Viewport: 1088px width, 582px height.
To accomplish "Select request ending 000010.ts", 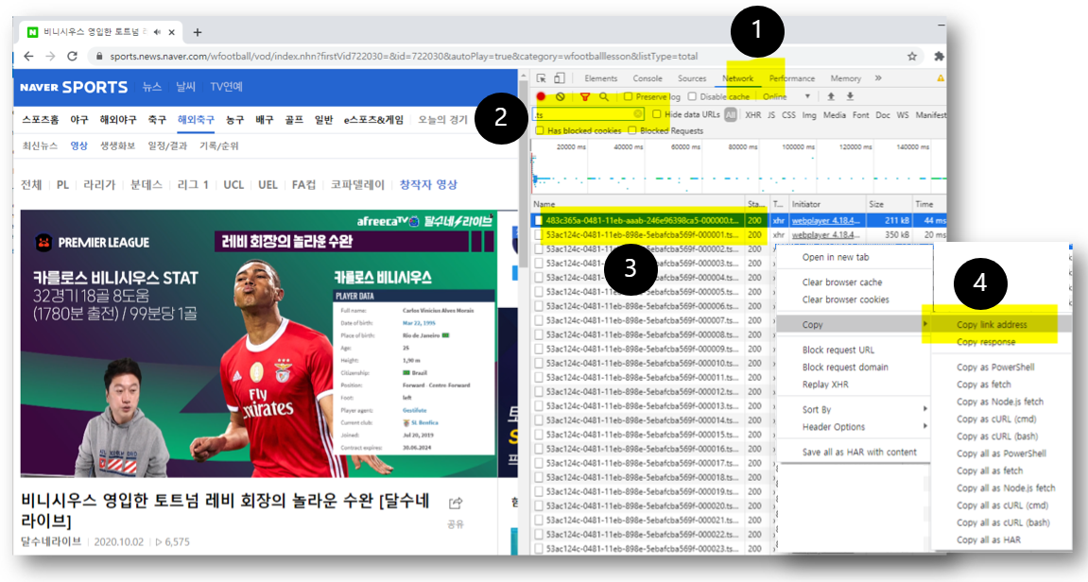I will [x=638, y=364].
